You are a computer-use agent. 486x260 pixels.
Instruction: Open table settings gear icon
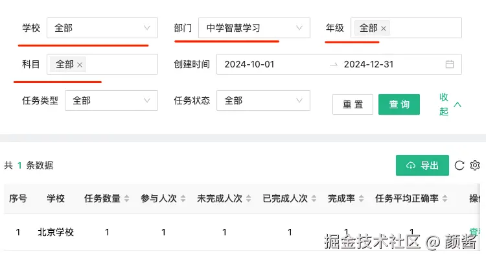point(475,165)
